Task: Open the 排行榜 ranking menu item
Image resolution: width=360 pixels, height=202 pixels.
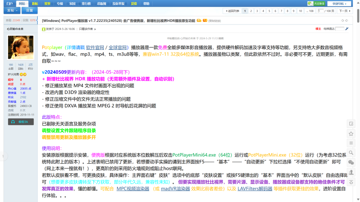Action: (86, 4)
